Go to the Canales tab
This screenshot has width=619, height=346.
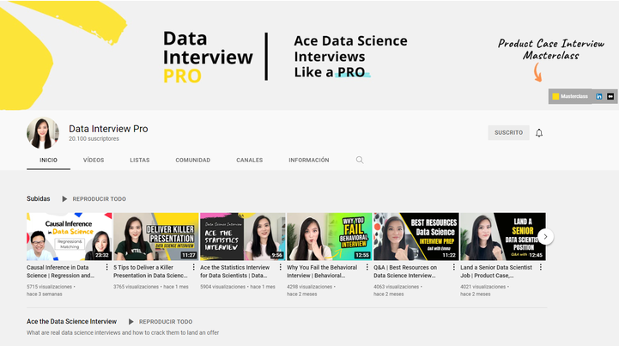pos(250,160)
